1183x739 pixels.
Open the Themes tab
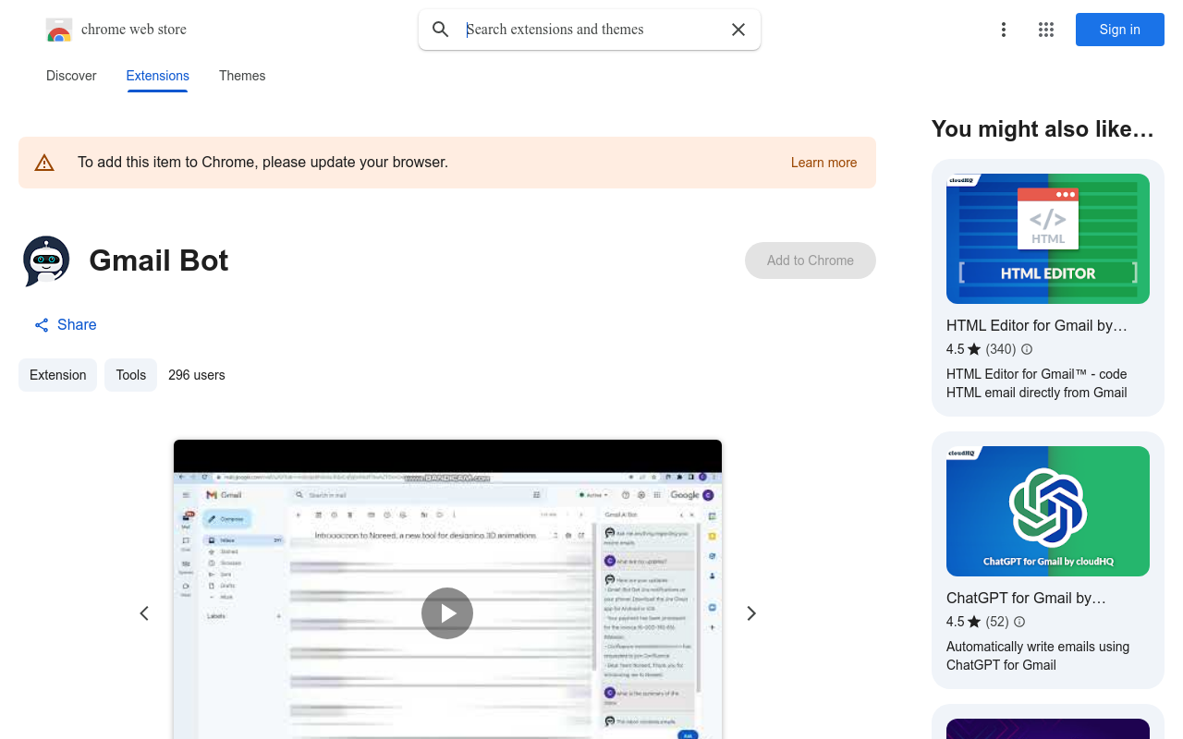click(242, 76)
